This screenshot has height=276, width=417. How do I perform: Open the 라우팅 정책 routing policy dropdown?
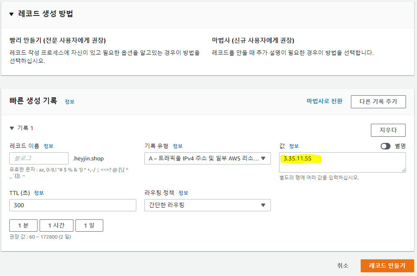click(207, 205)
